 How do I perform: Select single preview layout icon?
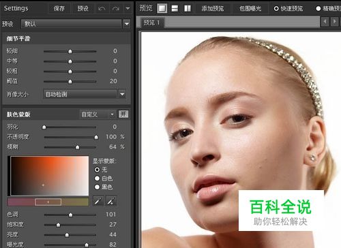tap(162, 9)
